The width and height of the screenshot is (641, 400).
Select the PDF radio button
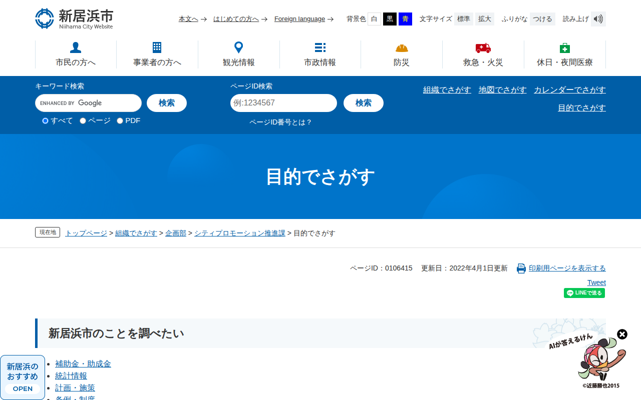pyautogui.click(x=120, y=120)
